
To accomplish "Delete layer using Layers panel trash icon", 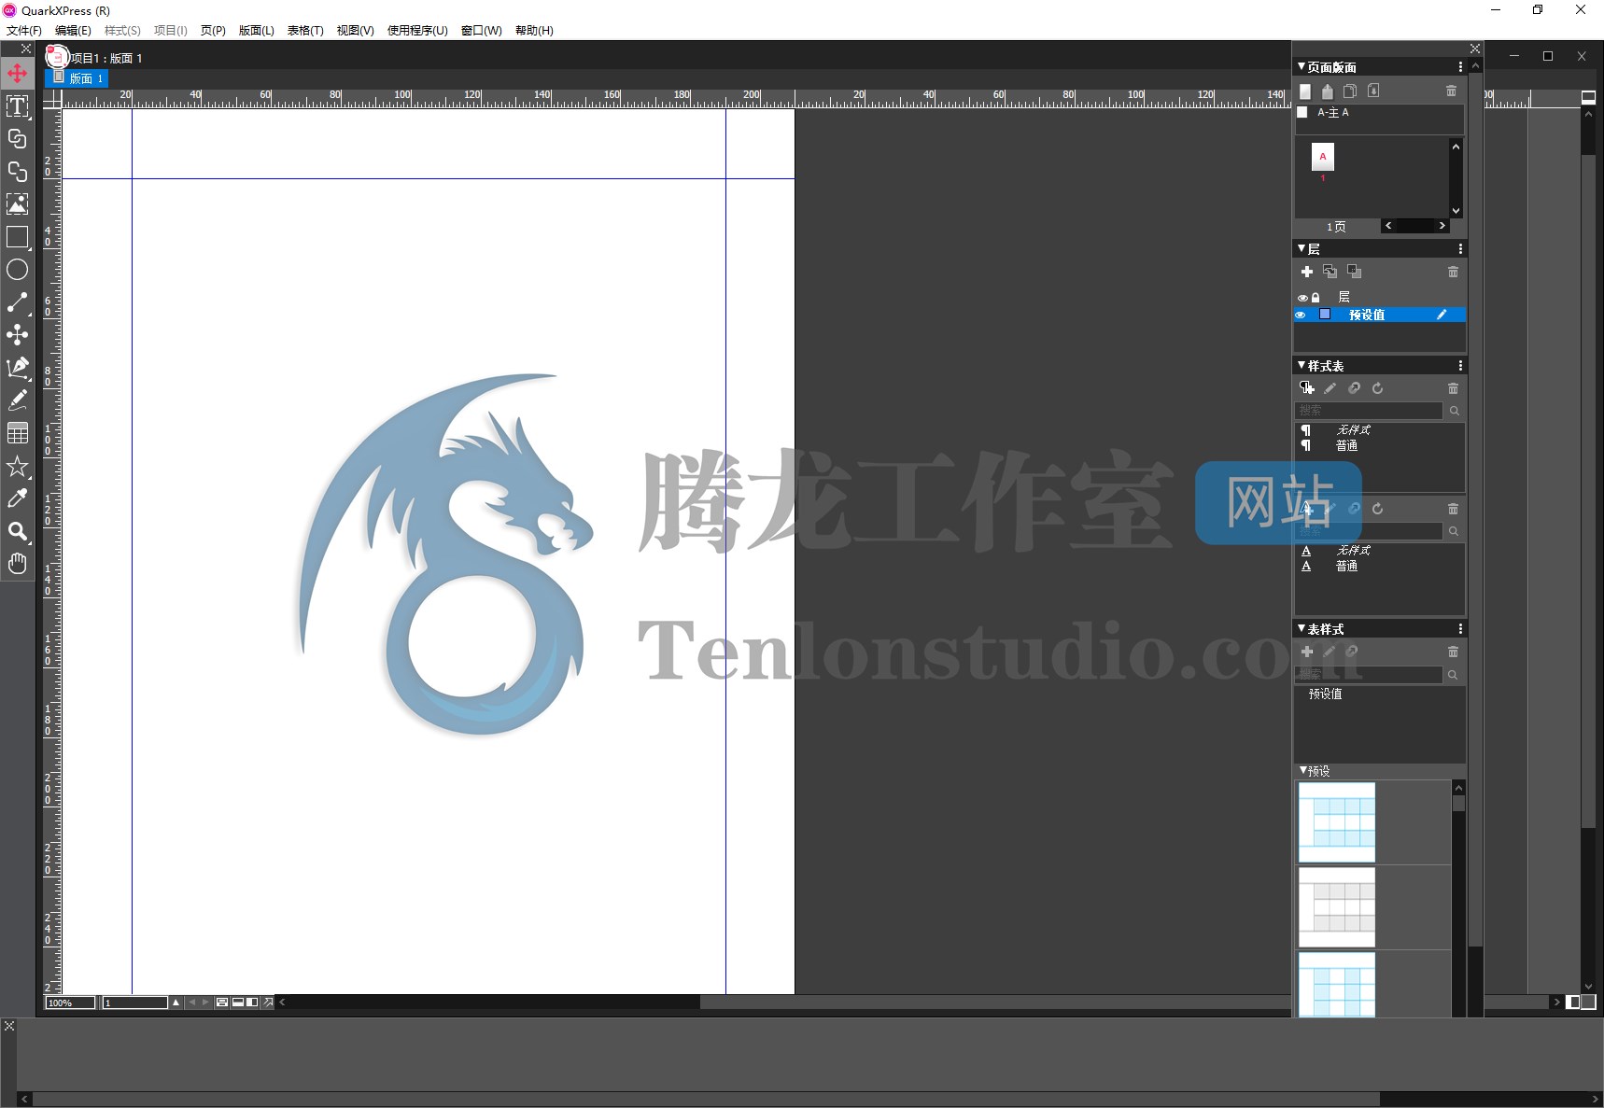I will point(1453,272).
